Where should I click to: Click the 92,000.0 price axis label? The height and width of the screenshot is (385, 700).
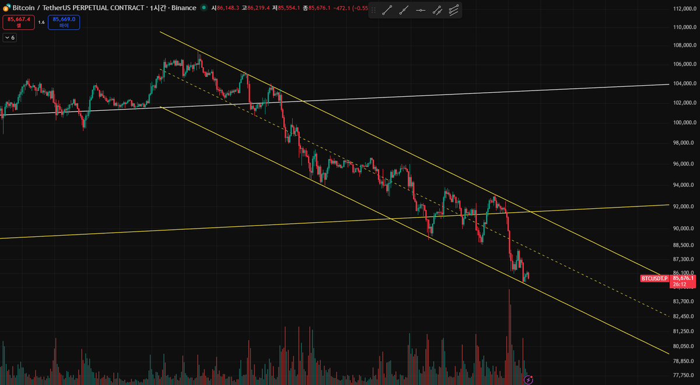pos(685,206)
